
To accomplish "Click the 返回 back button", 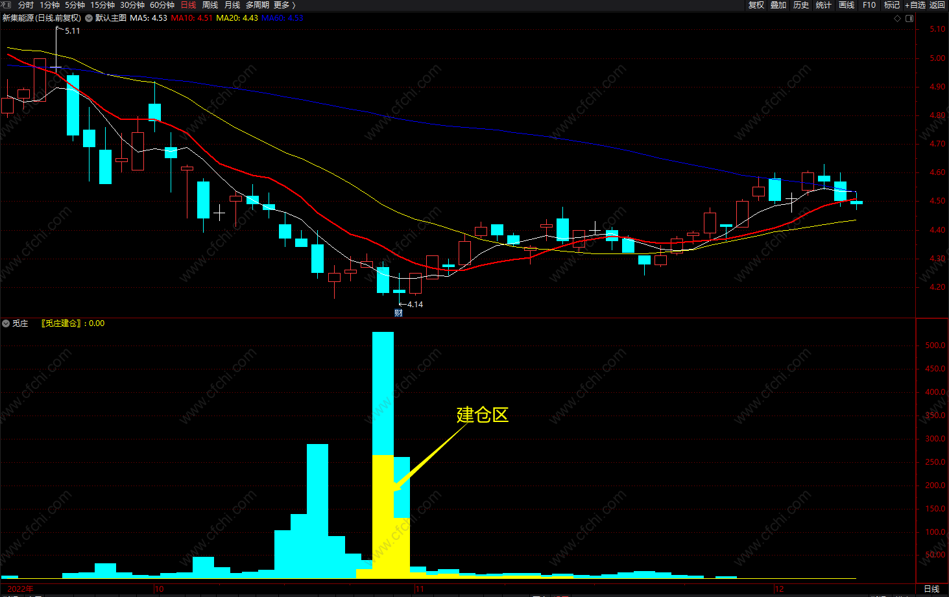I will [937, 5].
